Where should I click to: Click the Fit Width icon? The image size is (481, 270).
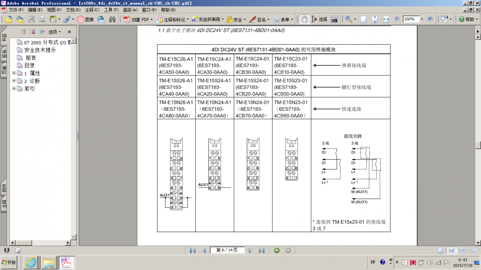(x=386, y=19)
